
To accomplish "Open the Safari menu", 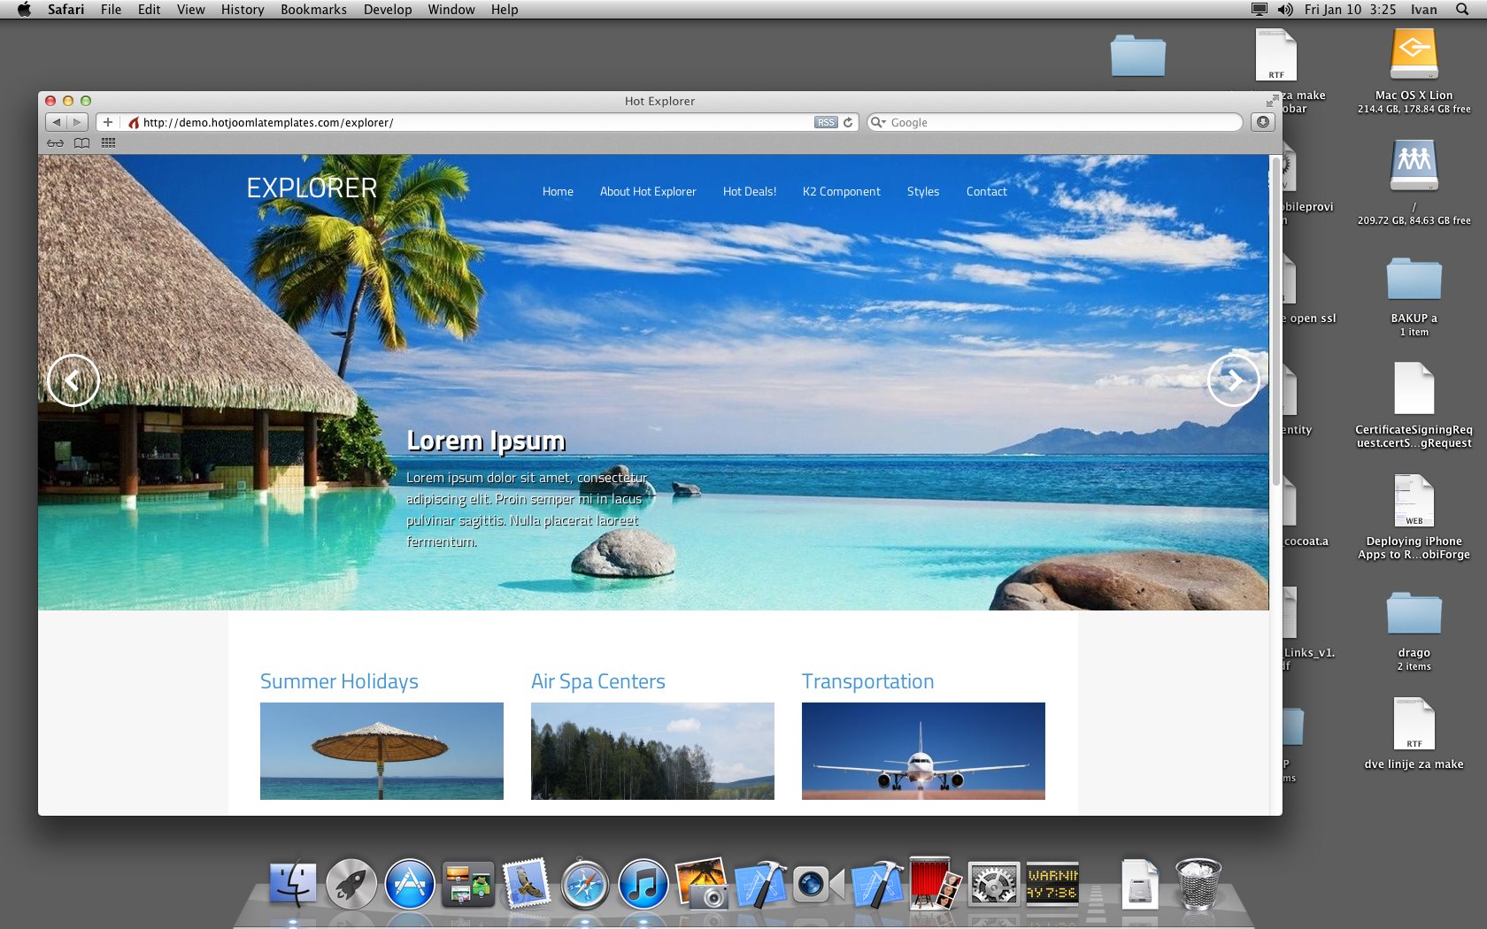I will (x=65, y=9).
